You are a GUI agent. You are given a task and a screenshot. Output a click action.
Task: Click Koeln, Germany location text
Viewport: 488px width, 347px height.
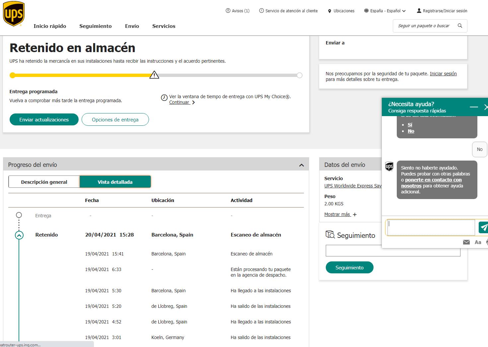pyautogui.click(x=168, y=337)
